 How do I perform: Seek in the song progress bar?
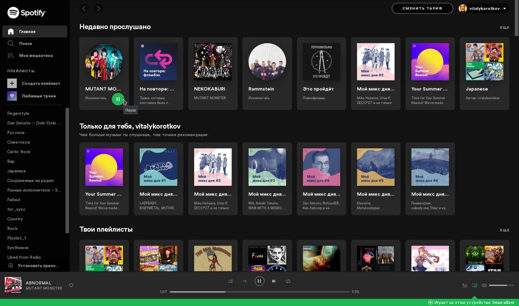click(259, 291)
